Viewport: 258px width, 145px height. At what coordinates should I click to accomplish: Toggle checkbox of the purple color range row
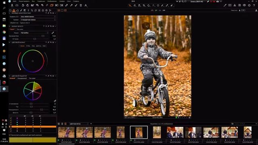[11, 118]
